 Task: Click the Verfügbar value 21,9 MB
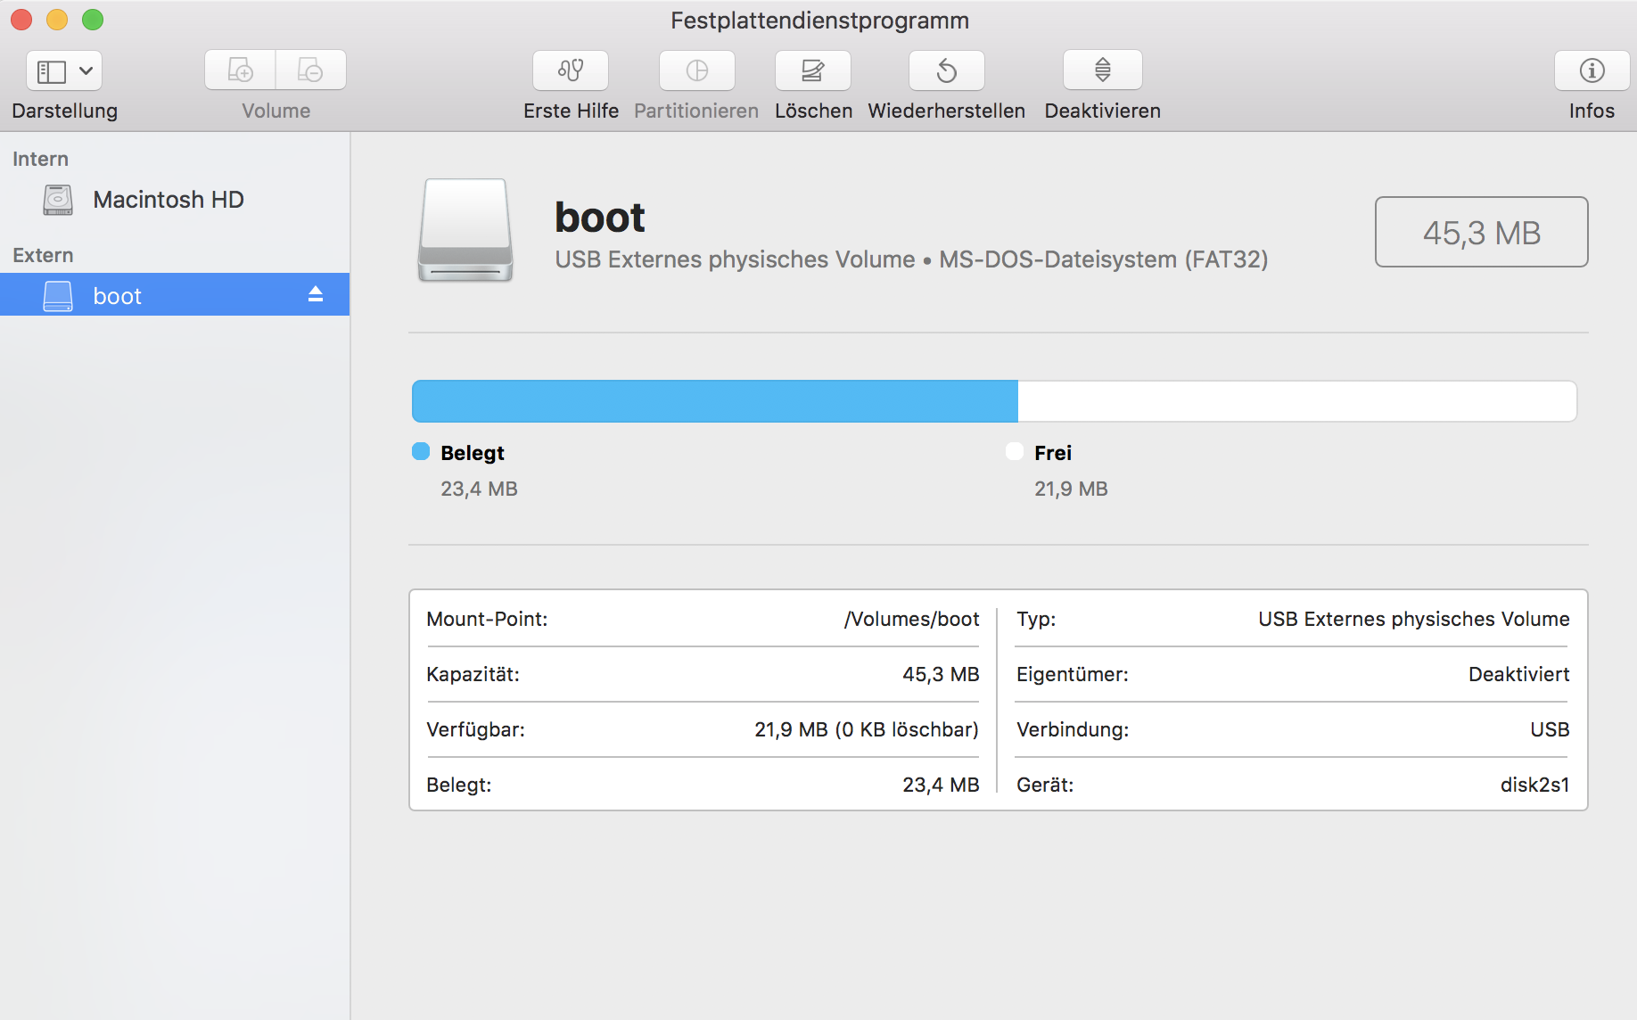(867, 729)
